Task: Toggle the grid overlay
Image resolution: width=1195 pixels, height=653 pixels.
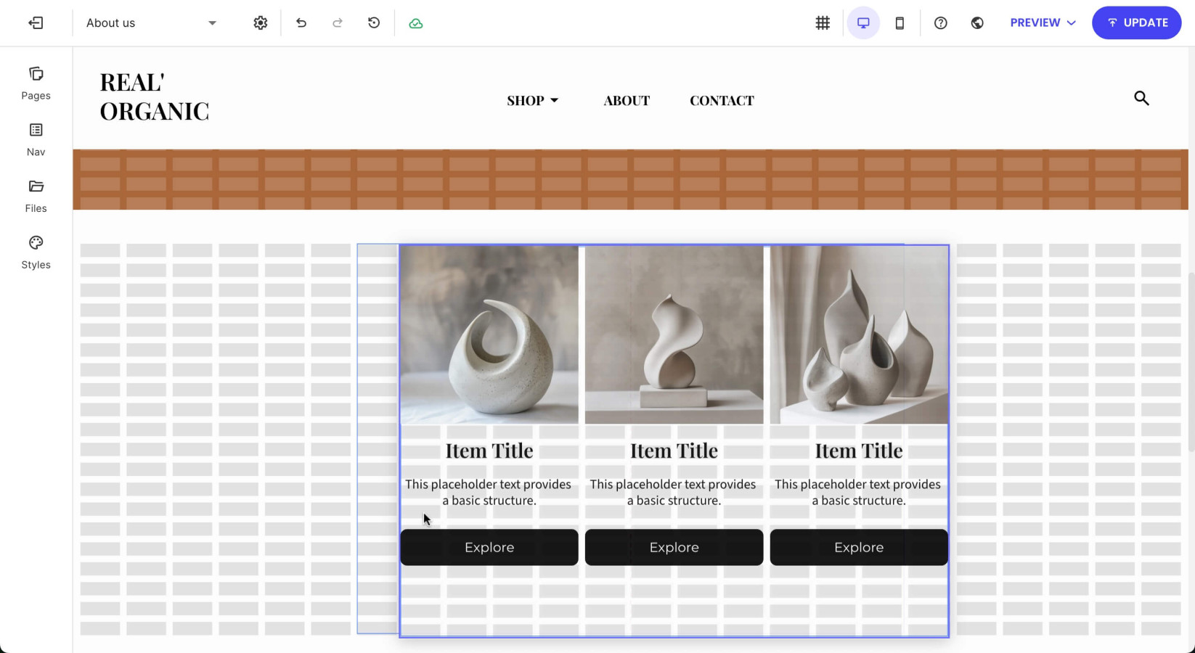Action: tap(823, 23)
